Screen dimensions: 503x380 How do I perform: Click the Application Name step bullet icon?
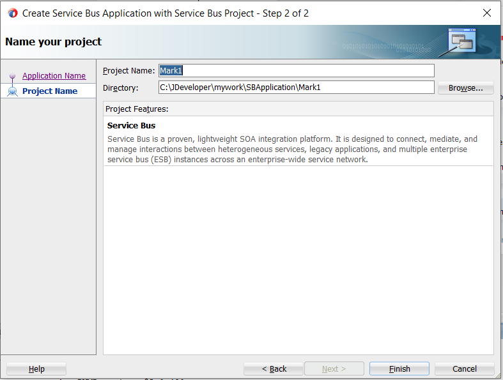pos(12,76)
